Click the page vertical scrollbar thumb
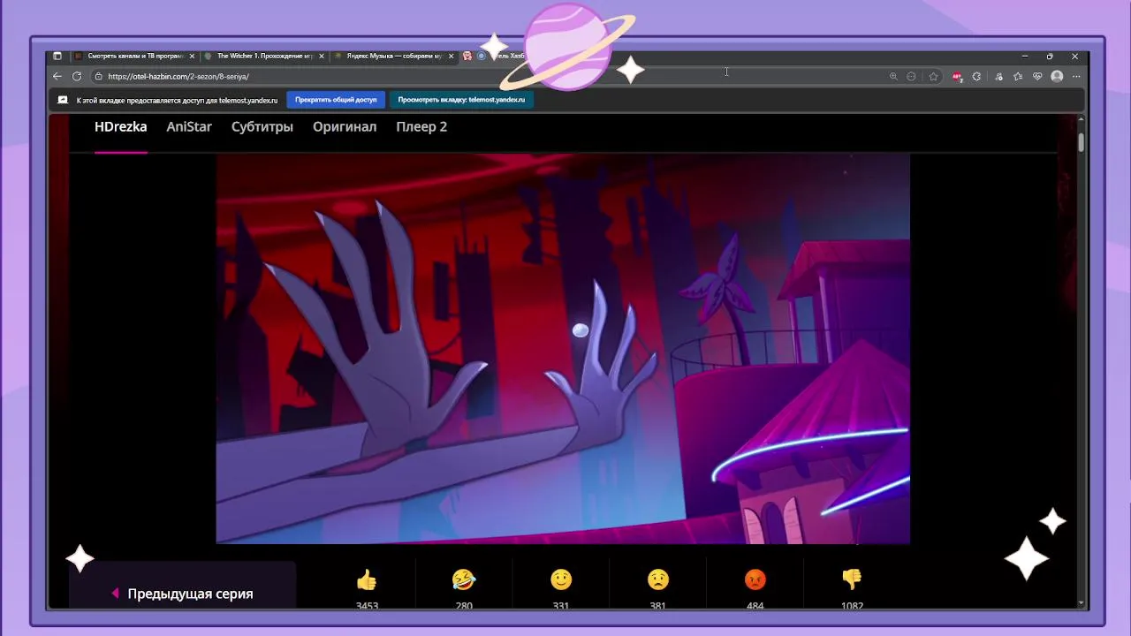The image size is (1131, 636). pyautogui.click(x=1081, y=142)
